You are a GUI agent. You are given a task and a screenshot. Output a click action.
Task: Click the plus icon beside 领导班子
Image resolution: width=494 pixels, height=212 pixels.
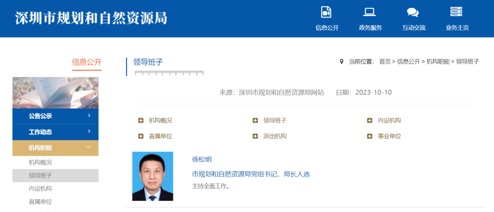(255, 120)
